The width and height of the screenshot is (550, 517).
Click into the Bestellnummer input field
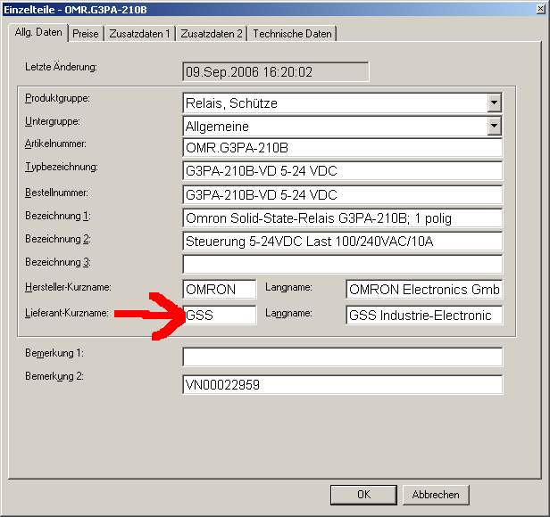[x=342, y=194]
